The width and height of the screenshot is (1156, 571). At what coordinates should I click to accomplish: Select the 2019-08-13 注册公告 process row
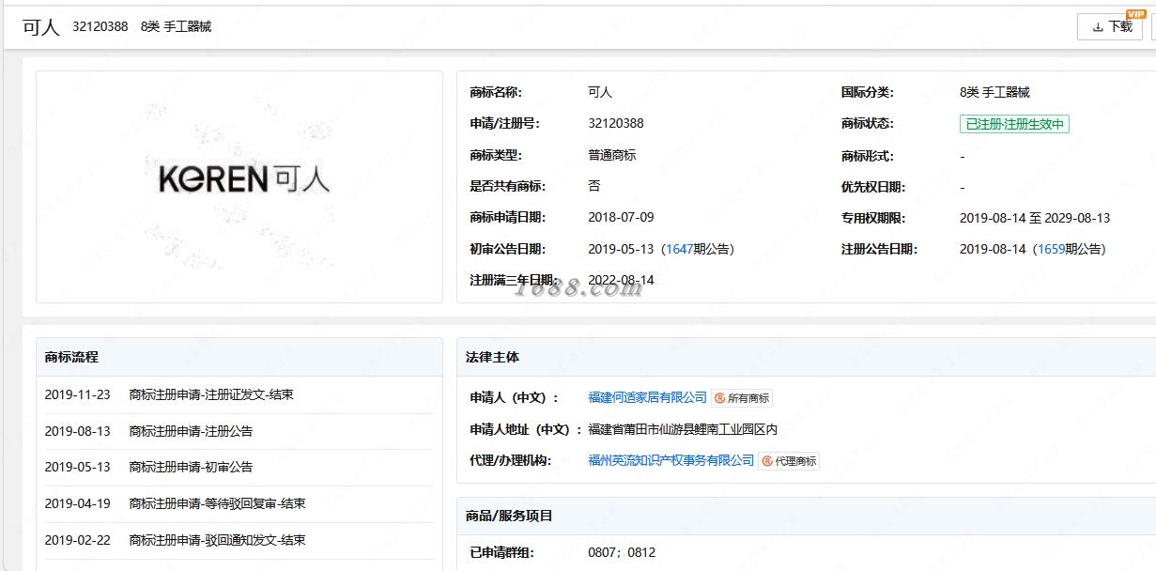(x=239, y=431)
